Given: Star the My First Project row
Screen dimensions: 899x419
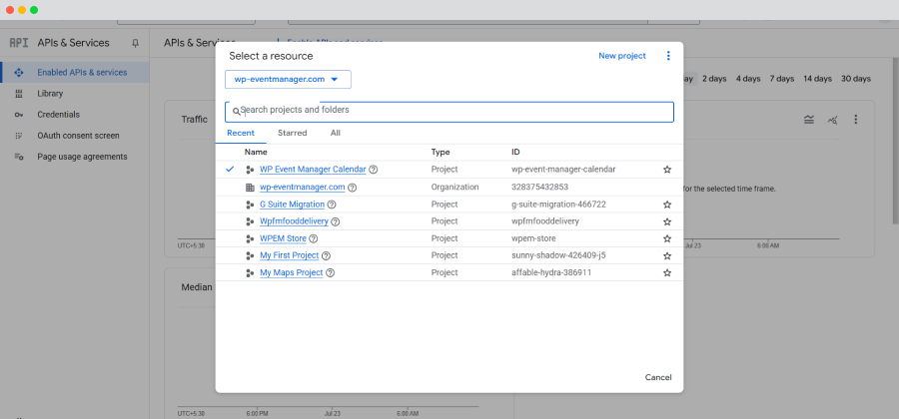Looking at the screenshot, I should [667, 255].
